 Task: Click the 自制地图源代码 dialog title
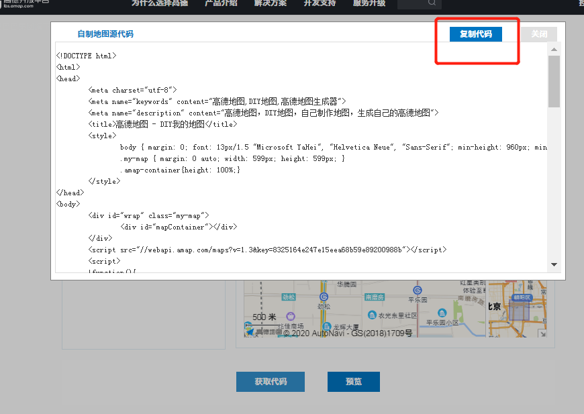105,34
